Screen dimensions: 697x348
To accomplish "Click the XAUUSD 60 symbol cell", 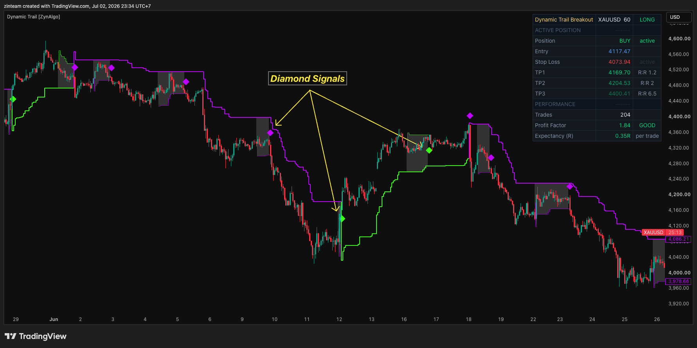I will tap(614, 20).
